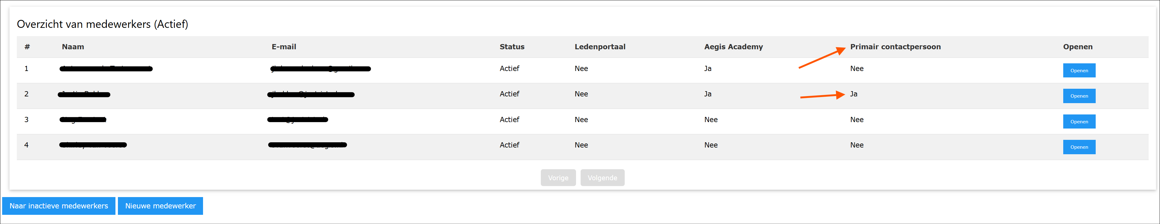Click the Primair contactpersoon column header
The width and height of the screenshot is (1160, 224).
895,47
